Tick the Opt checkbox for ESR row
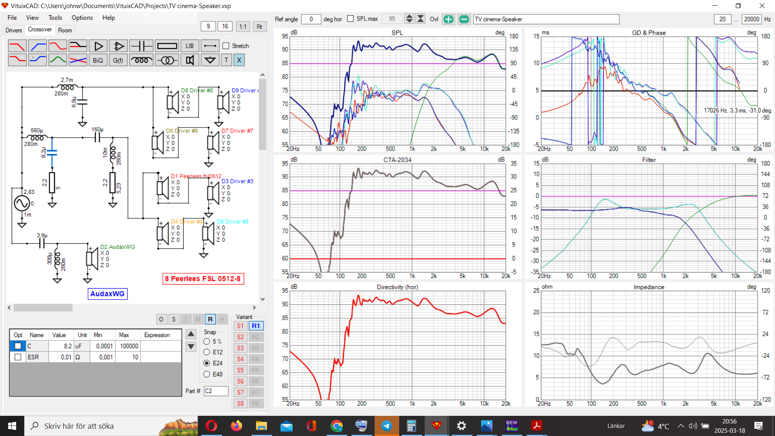The image size is (775, 436). pos(18,357)
